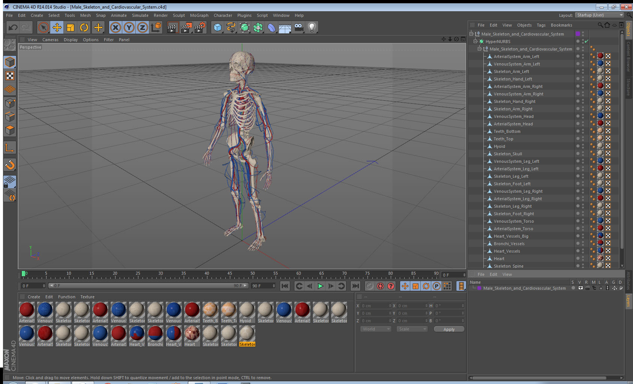Image resolution: width=633 pixels, height=384 pixels.
Task: Open the Layers side tab
Action: [x=628, y=301]
